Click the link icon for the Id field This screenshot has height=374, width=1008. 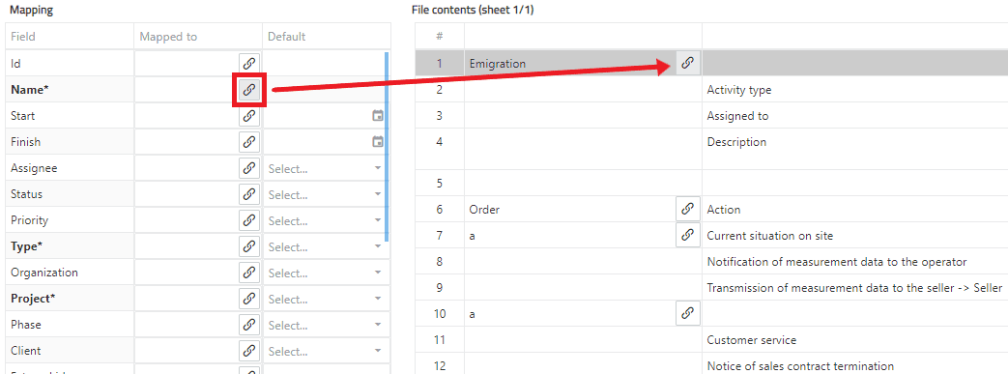(x=248, y=64)
